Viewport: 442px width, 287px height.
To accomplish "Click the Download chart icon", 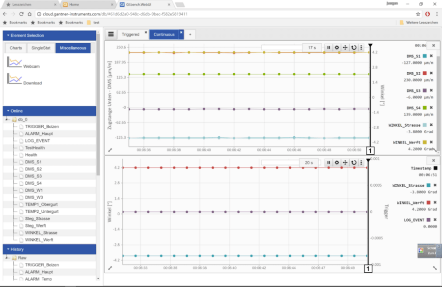I will (14, 79).
